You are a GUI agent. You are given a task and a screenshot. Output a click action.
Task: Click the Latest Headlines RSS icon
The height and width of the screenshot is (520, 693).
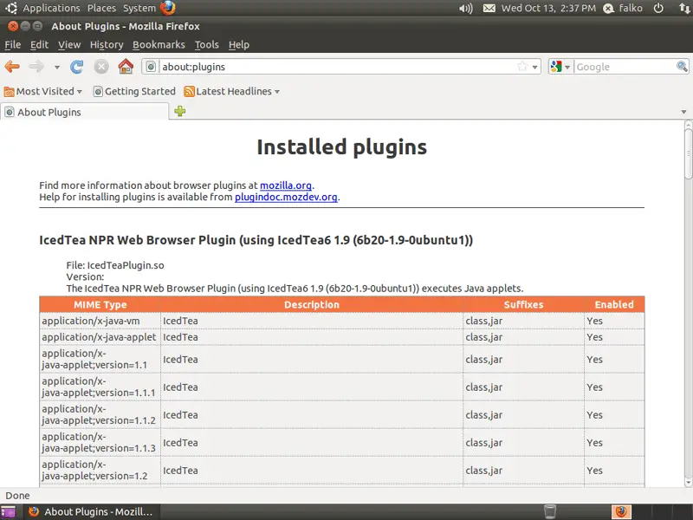point(189,92)
